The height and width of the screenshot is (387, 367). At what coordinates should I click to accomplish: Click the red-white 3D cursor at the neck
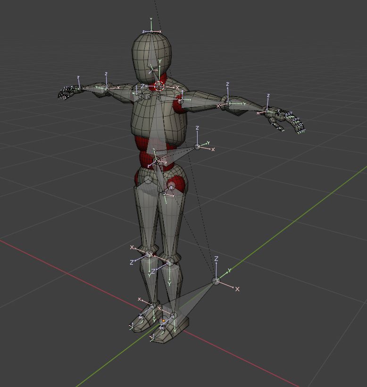[x=159, y=86]
